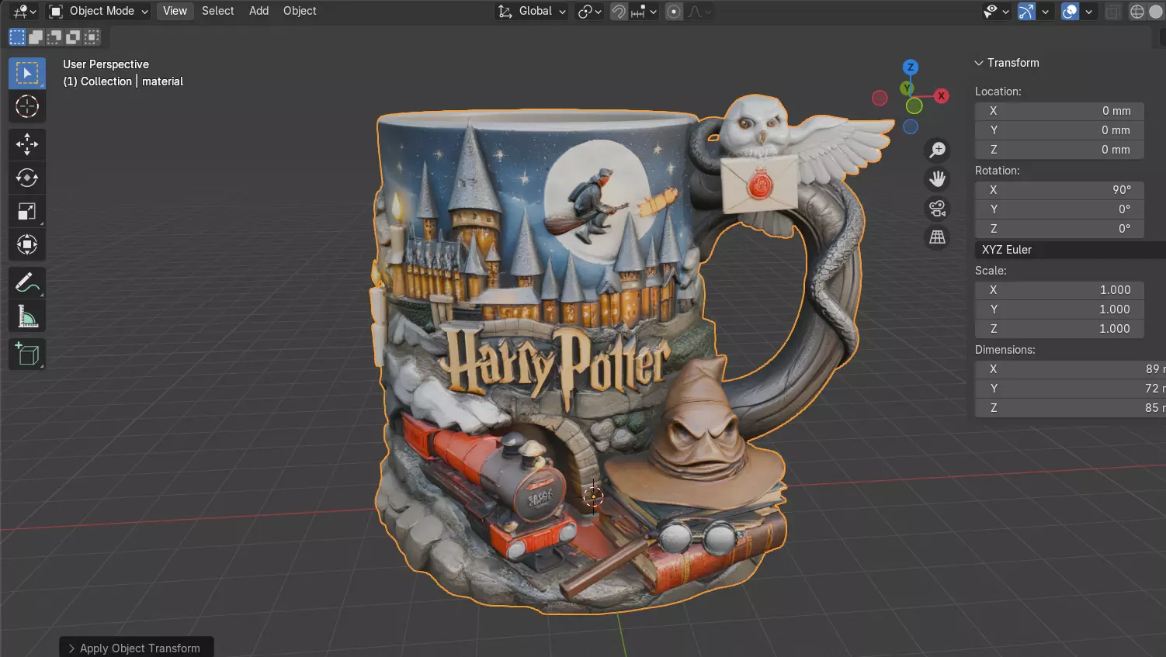Open the gizmo options dropdown arrow
This screenshot has height=657, width=1166.
1045,12
